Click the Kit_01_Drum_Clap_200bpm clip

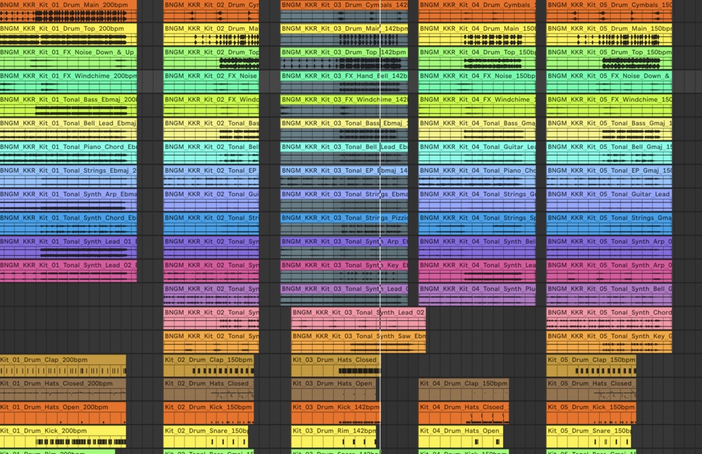click(62, 359)
